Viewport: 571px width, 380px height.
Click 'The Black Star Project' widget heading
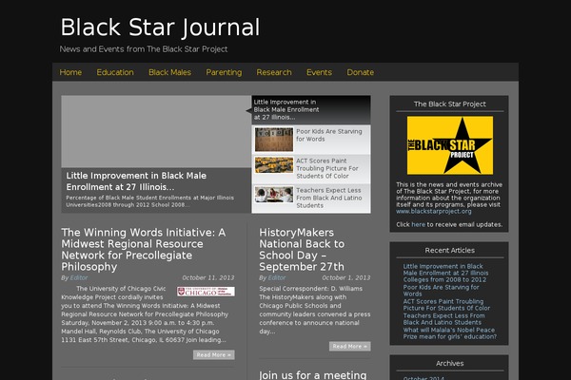[x=450, y=104]
